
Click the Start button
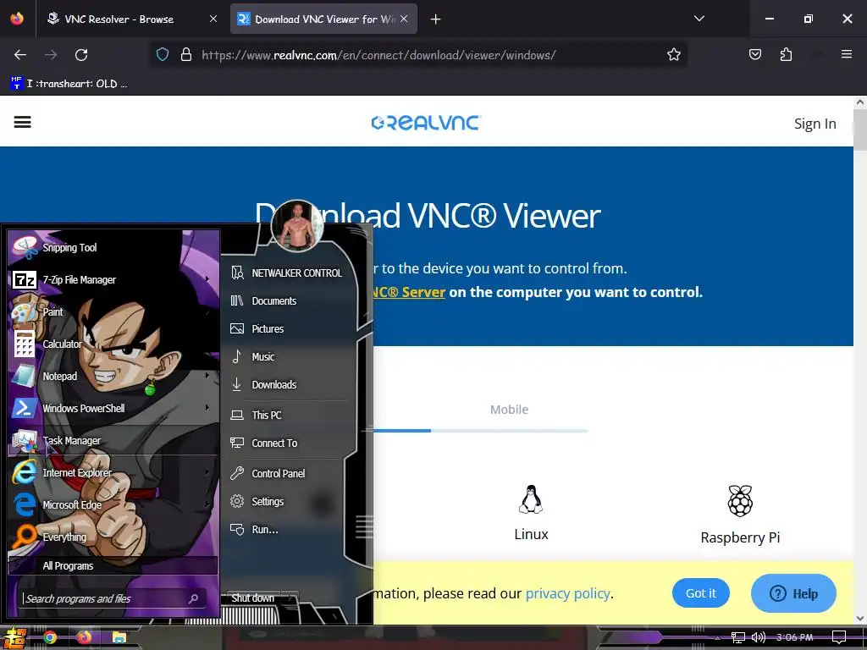14,638
